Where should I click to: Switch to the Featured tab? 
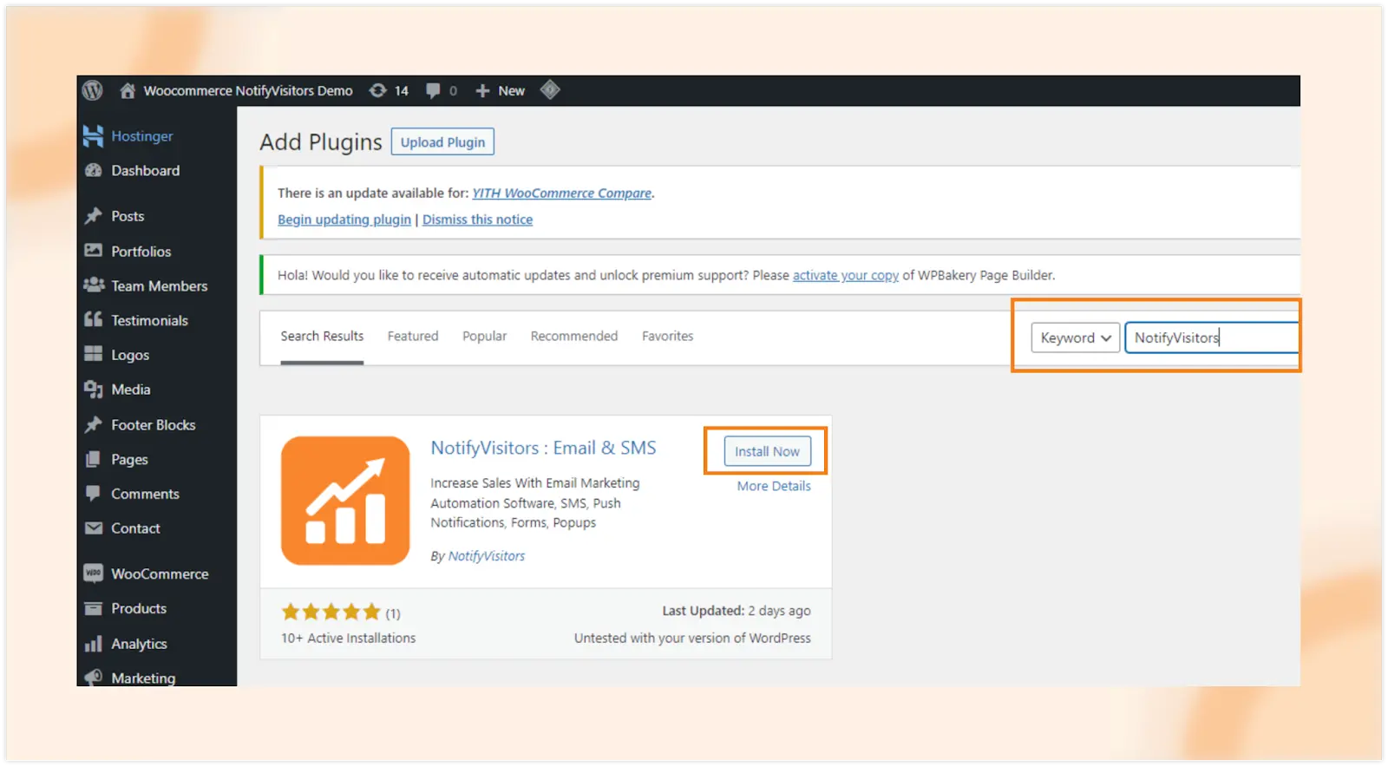(x=413, y=336)
